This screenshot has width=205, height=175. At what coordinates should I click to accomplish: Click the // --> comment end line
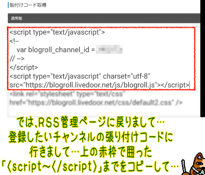17,58
